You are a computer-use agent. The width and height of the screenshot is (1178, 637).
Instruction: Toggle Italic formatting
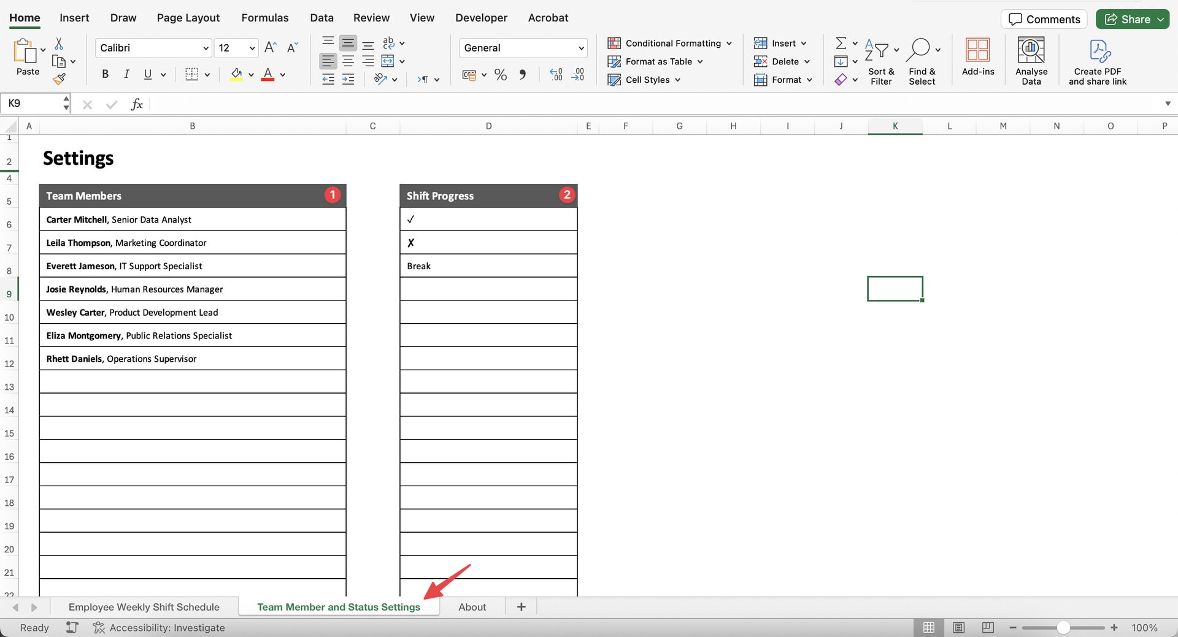coord(126,74)
